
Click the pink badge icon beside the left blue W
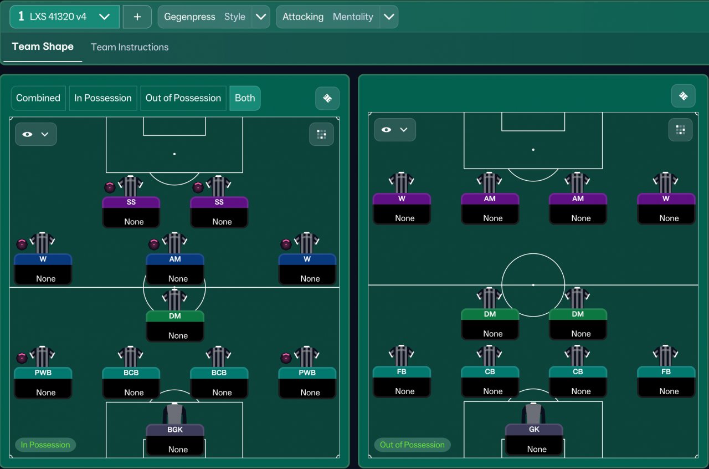(x=22, y=244)
